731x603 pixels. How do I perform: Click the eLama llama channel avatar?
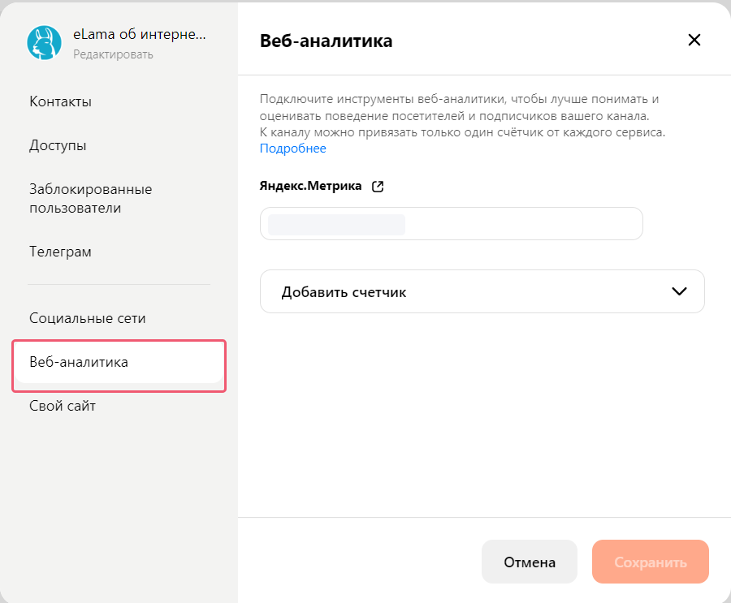(44, 43)
